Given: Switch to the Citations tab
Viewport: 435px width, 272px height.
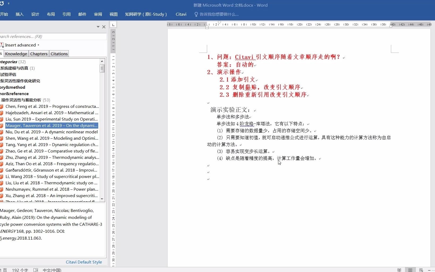Looking at the screenshot, I should pos(59,54).
